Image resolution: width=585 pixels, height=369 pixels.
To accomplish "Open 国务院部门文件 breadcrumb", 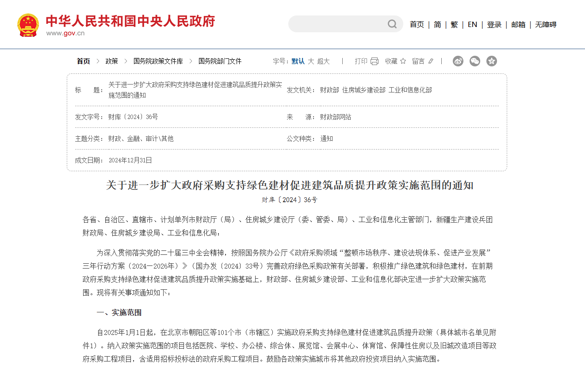I will pyautogui.click(x=220, y=61).
